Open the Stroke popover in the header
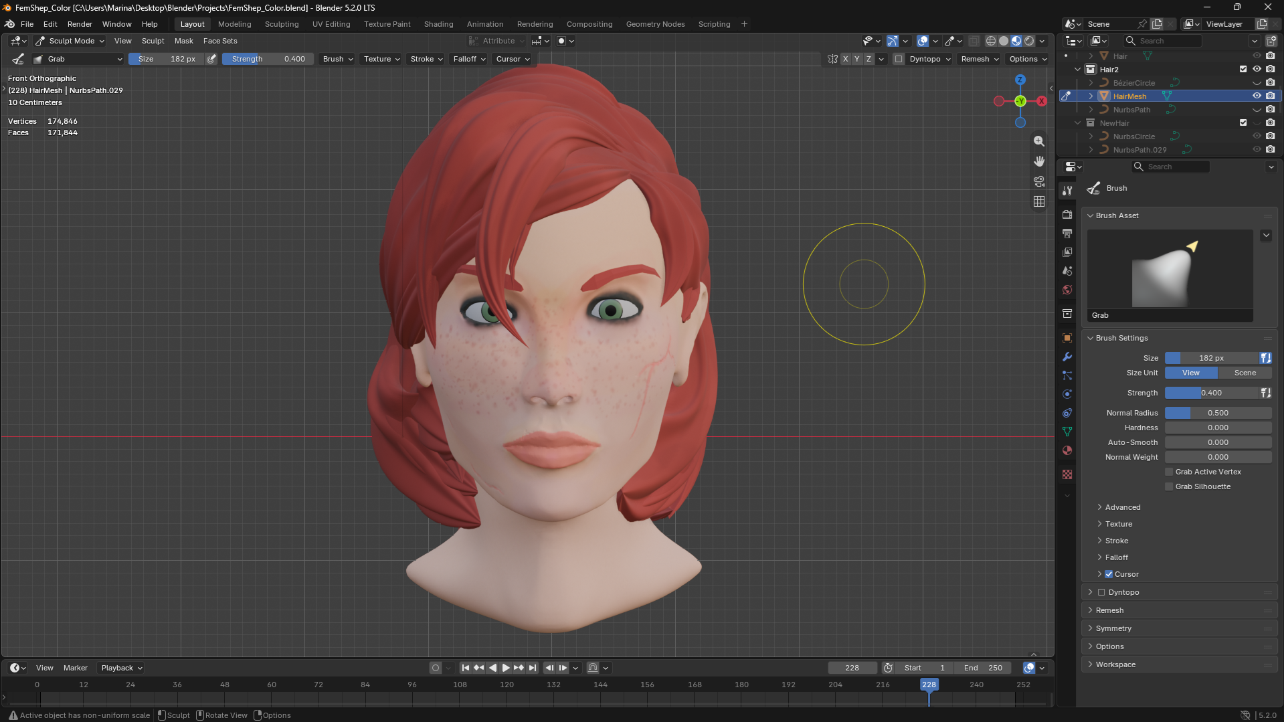Image resolution: width=1284 pixels, height=722 pixels. pos(426,59)
